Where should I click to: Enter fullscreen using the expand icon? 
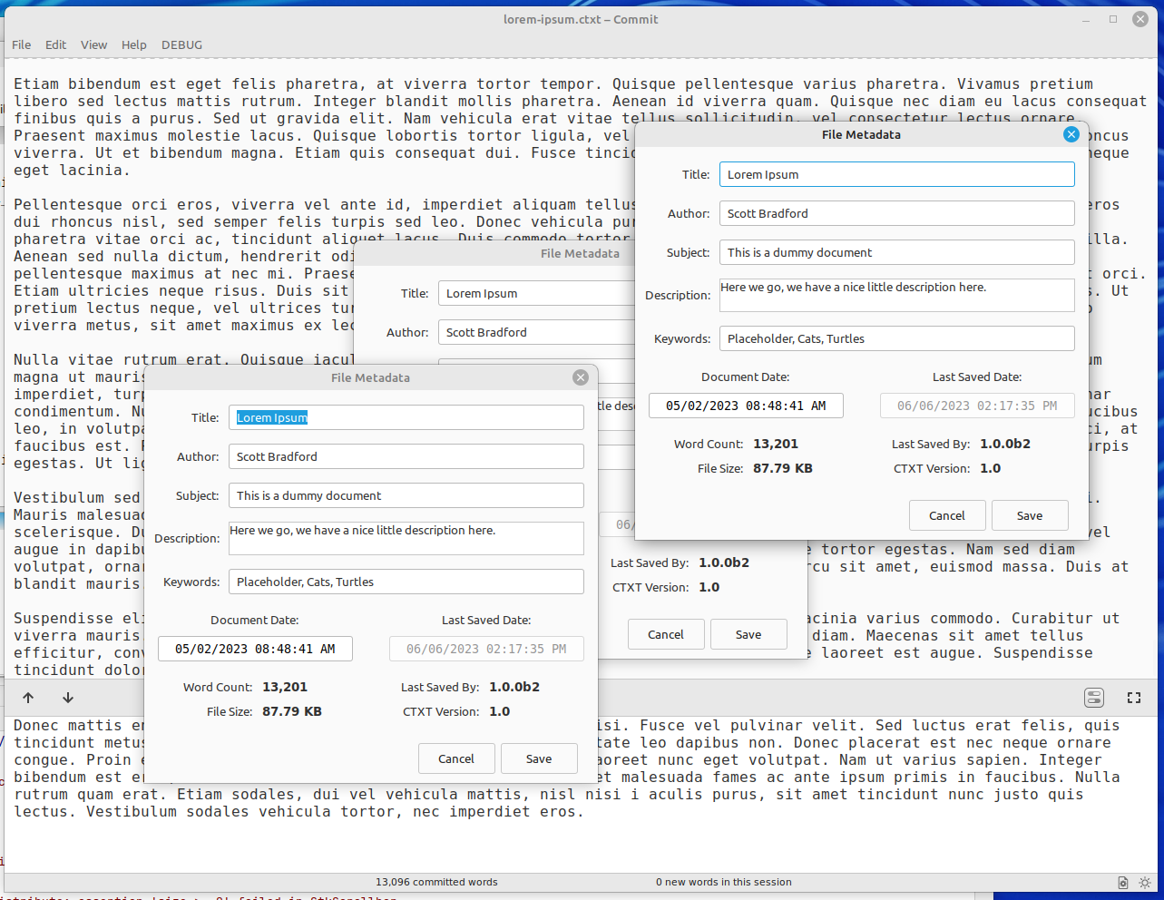pyautogui.click(x=1134, y=698)
